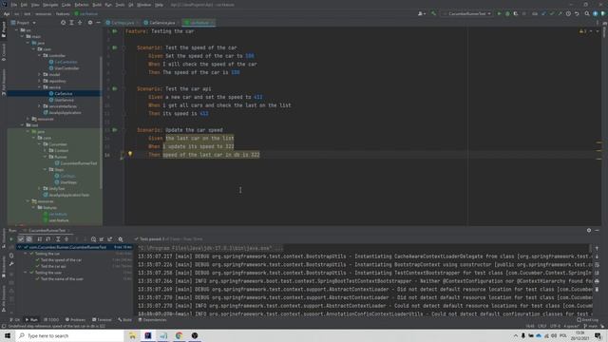Collapse the Steps folder in test tree
The height and width of the screenshot is (342, 608).
(46, 169)
